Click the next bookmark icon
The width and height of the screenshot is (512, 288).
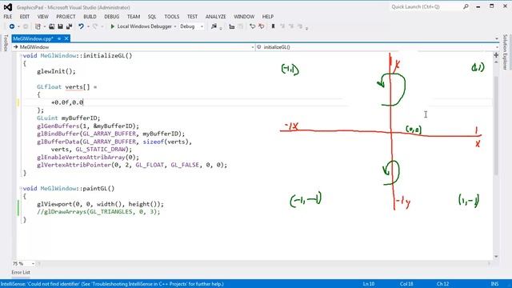pos(291,26)
